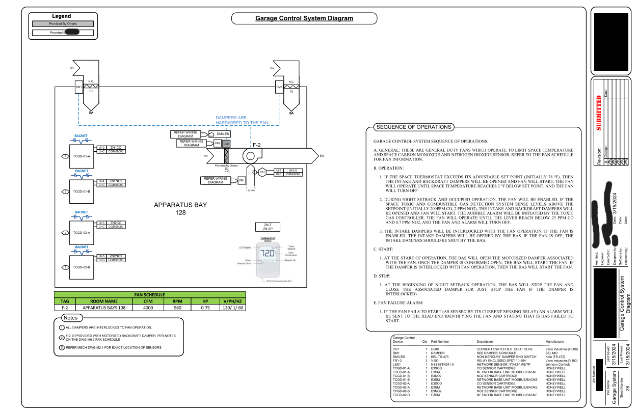Select the ZN2CO point label
The width and height of the screenshot is (638, 413).
[116, 223]
